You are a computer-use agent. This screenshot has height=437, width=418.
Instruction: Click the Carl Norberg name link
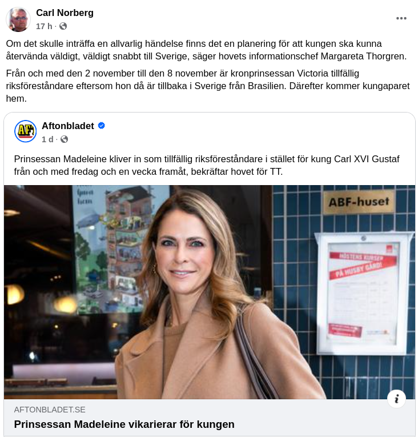pyautogui.click(x=65, y=13)
